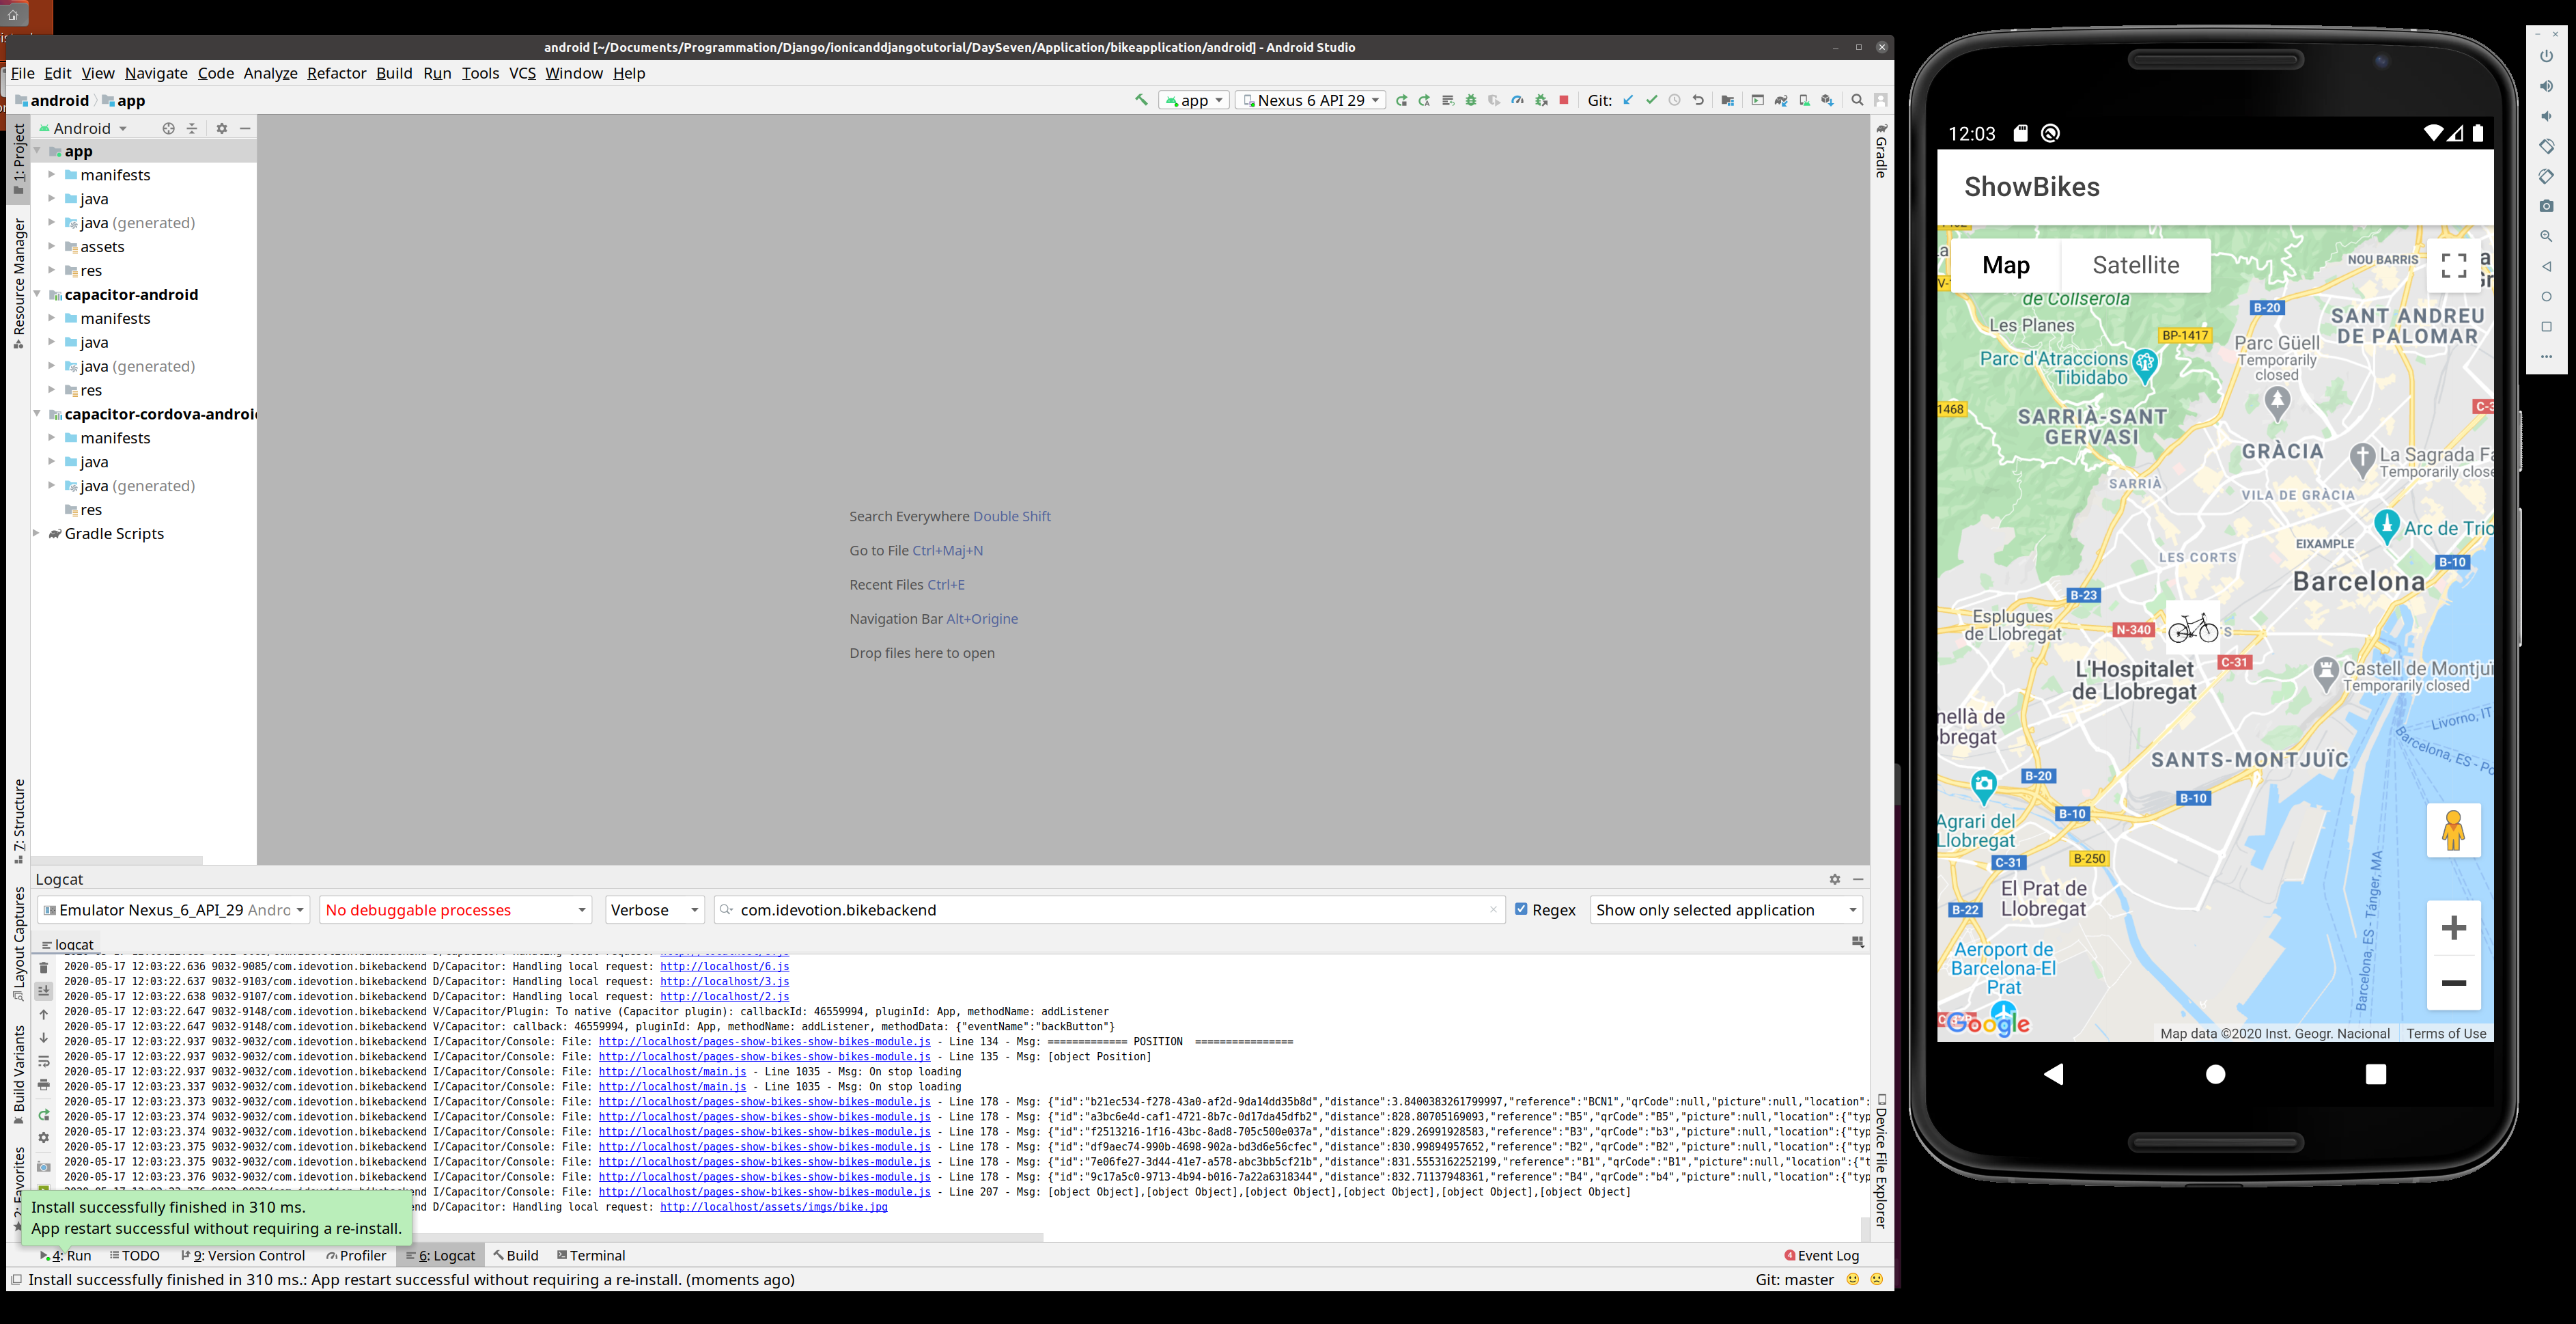Image resolution: width=2576 pixels, height=1324 pixels.
Task: Click Apply Changes and Restart Activity
Action: point(1424,100)
